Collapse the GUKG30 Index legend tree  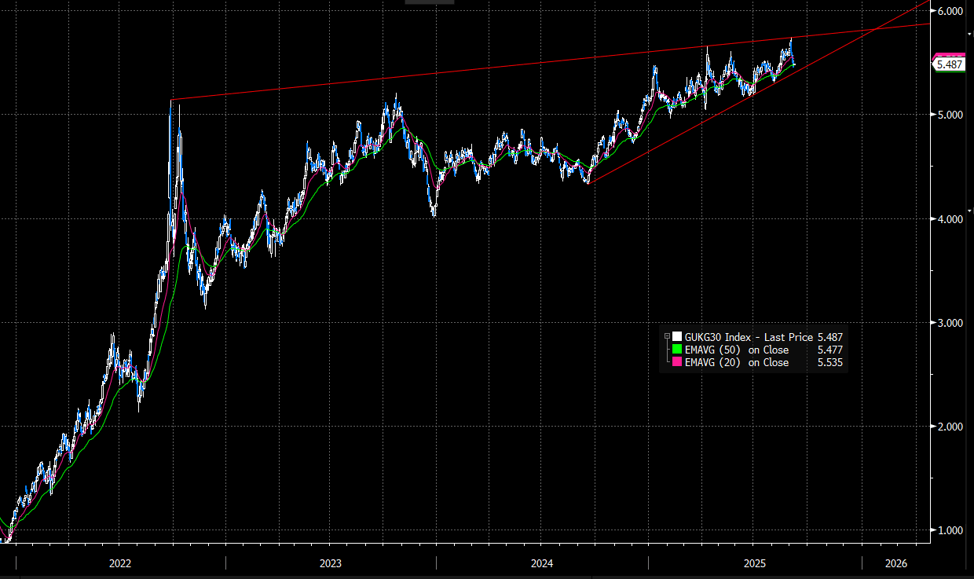[x=667, y=336]
